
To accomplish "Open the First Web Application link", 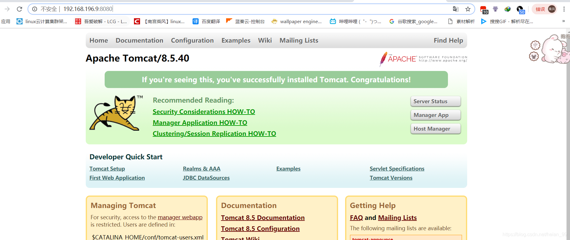I will pyautogui.click(x=117, y=178).
